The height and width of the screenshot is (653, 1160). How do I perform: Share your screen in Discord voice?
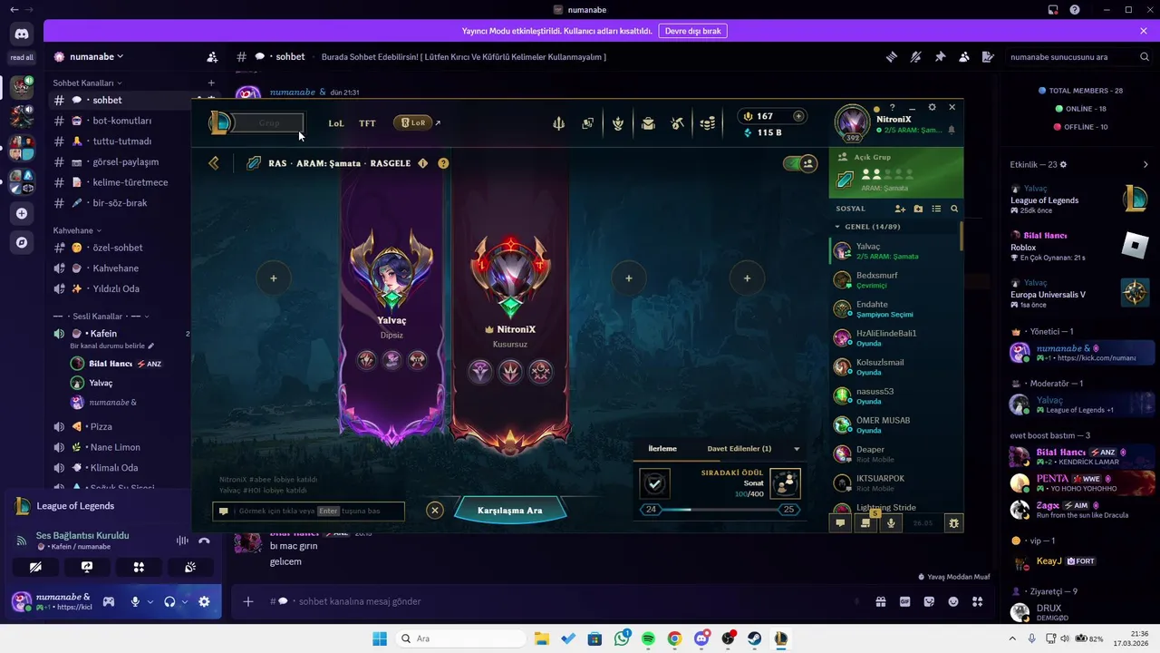(87, 567)
